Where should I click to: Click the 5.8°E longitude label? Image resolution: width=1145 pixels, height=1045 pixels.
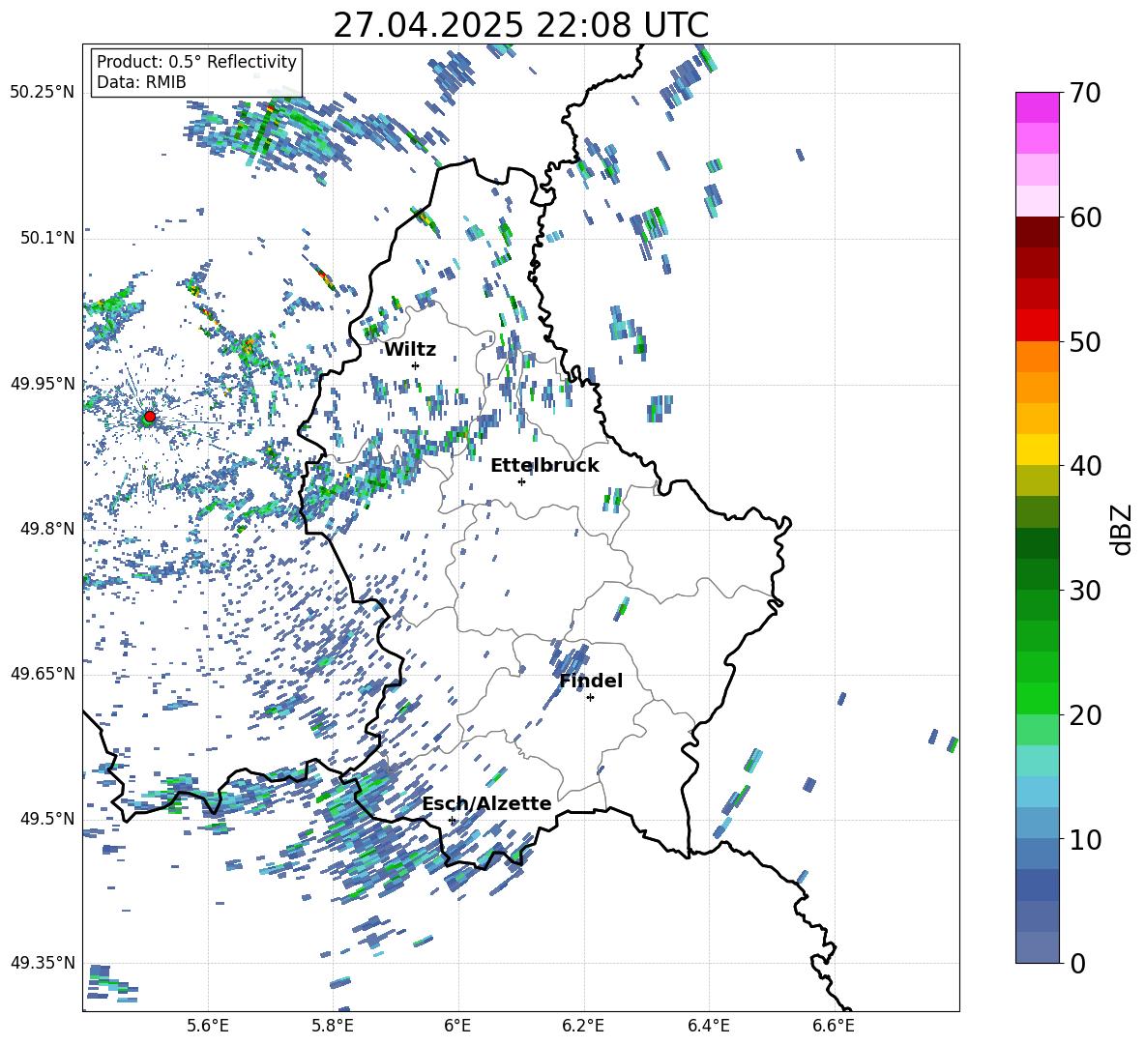click(333, 1026)
